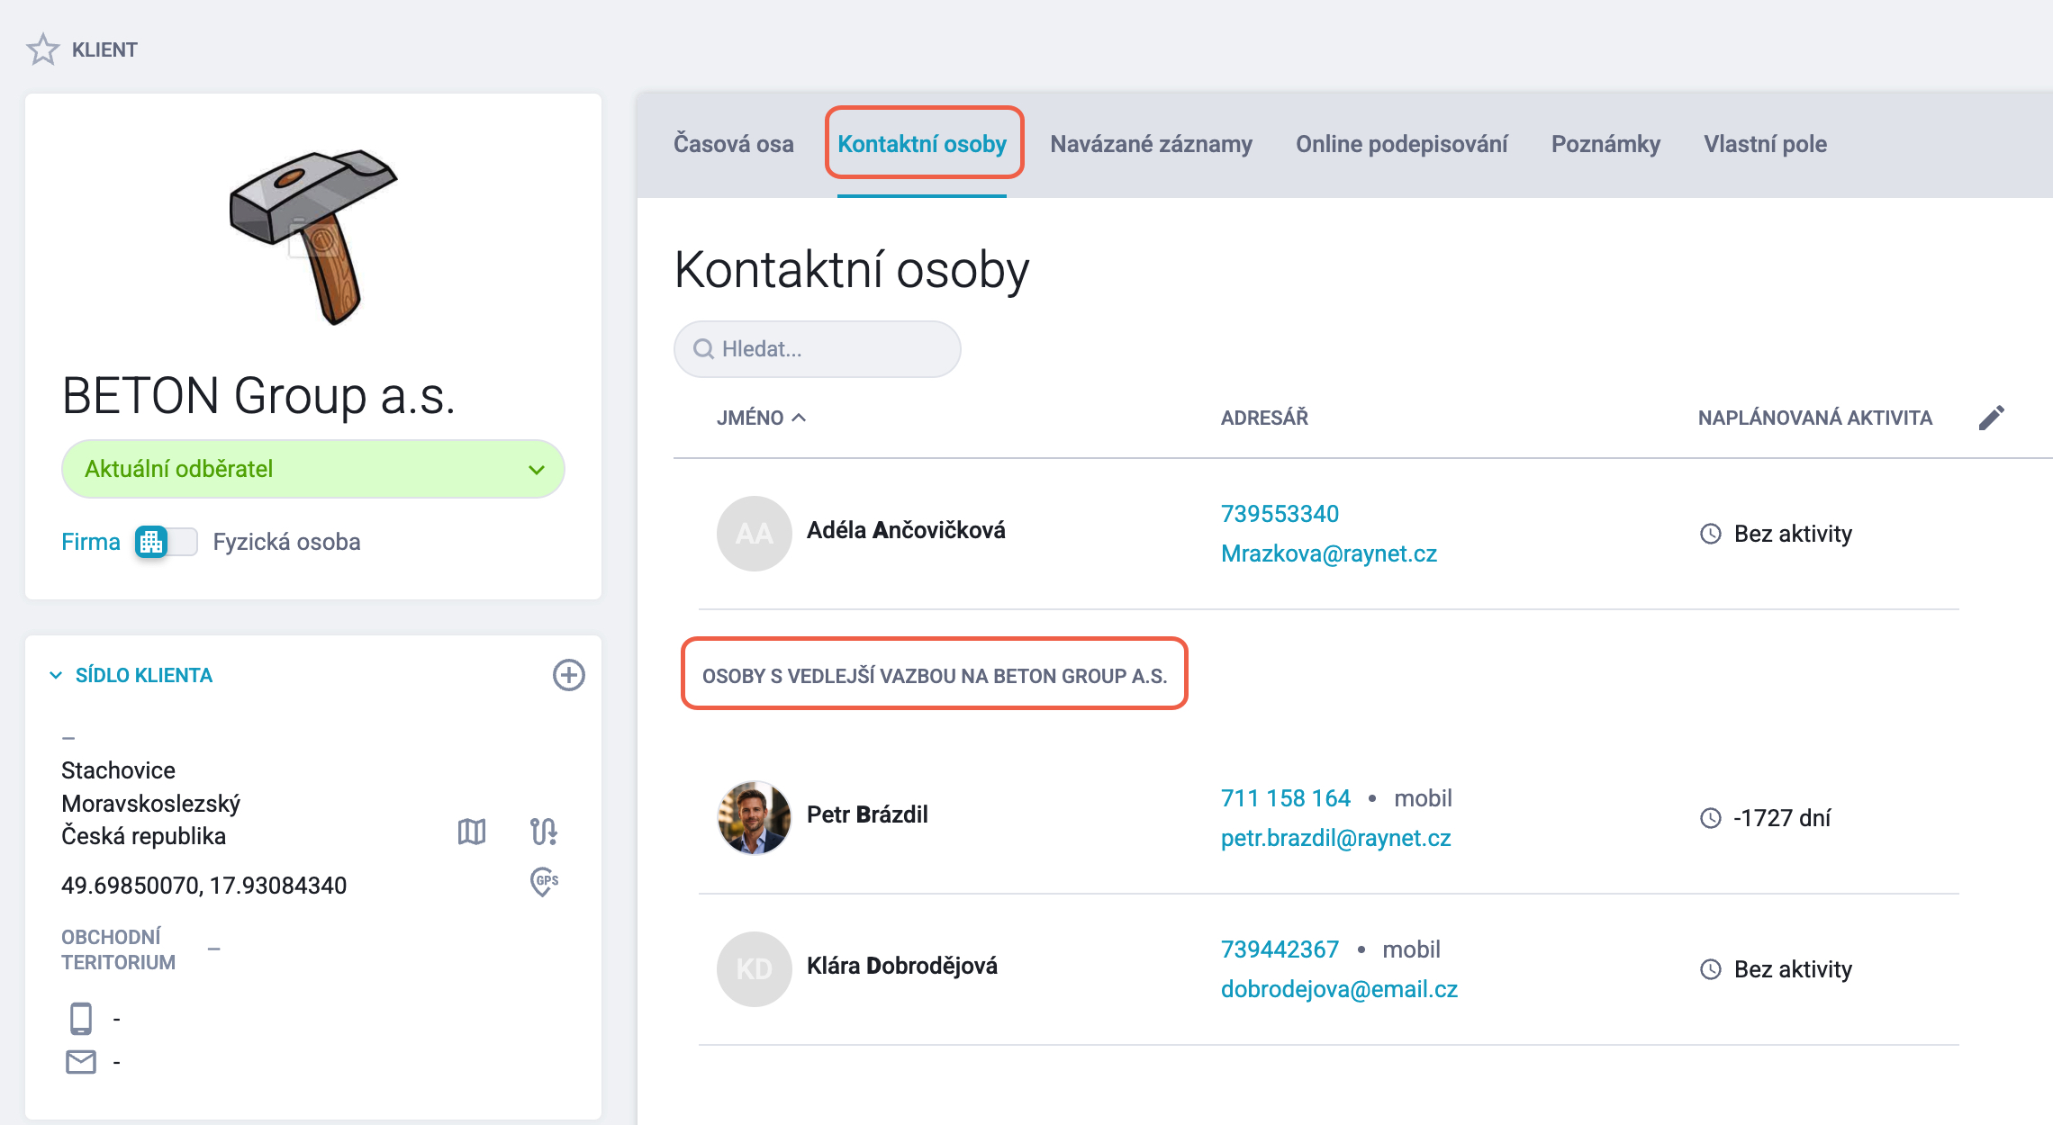Click clock icon next to -1727 dní
2053x1125 pixels.
tap(1710, 818)
